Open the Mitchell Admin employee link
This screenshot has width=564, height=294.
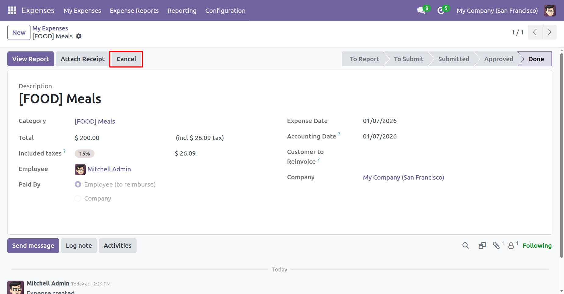click(x=109, y=169)
